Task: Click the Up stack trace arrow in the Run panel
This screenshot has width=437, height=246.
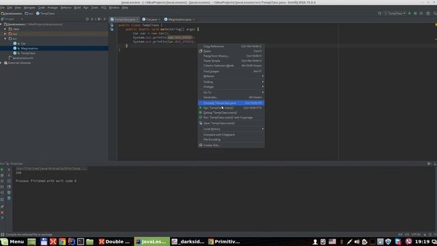Action: [9, 169]
